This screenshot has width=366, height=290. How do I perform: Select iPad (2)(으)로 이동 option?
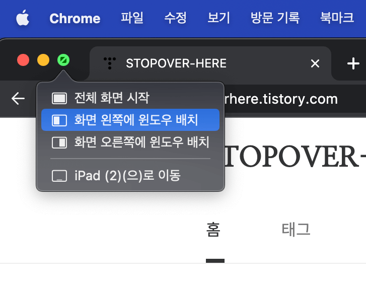130,176
